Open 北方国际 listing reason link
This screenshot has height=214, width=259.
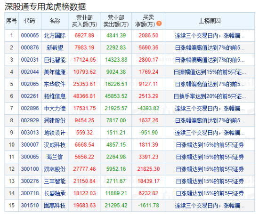[210, 35]
